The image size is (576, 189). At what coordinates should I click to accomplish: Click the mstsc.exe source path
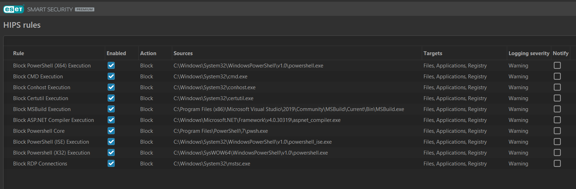[x=212, y=164]
